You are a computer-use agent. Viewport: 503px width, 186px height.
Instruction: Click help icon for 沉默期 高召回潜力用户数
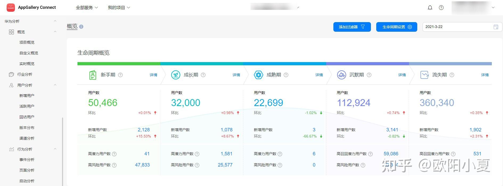point(370,154)
